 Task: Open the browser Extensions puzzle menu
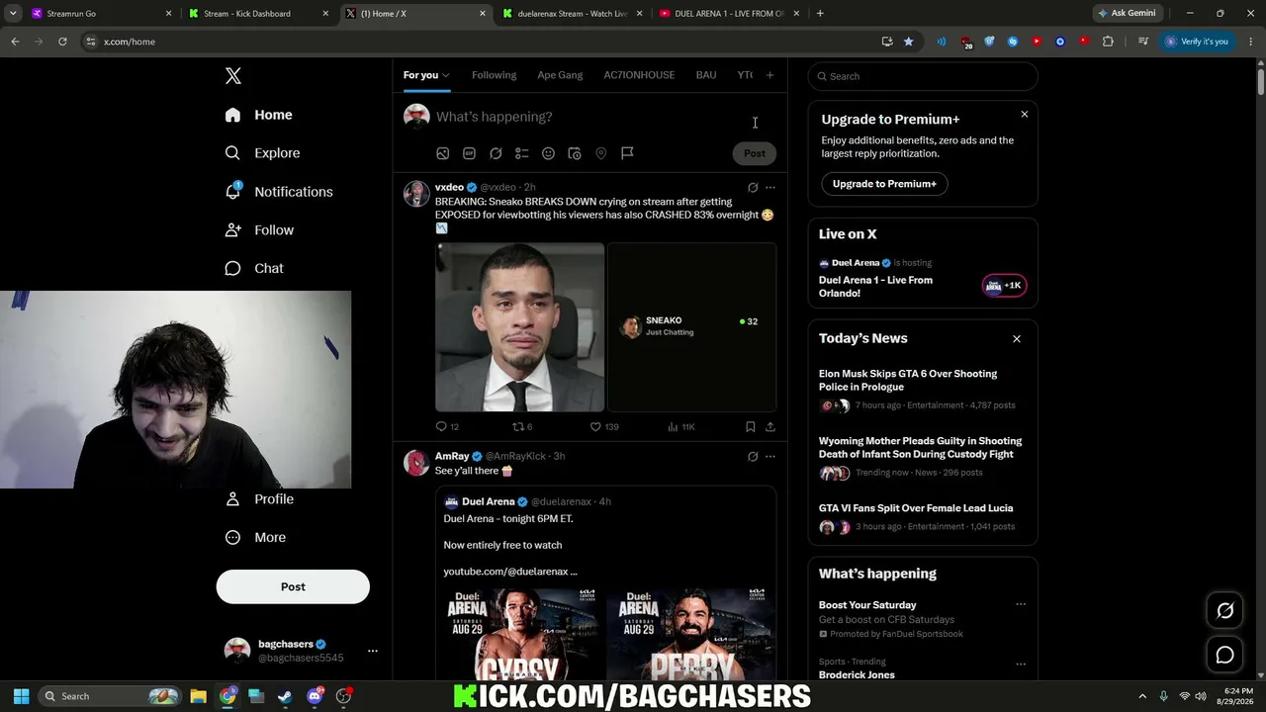coord(1108,42)
